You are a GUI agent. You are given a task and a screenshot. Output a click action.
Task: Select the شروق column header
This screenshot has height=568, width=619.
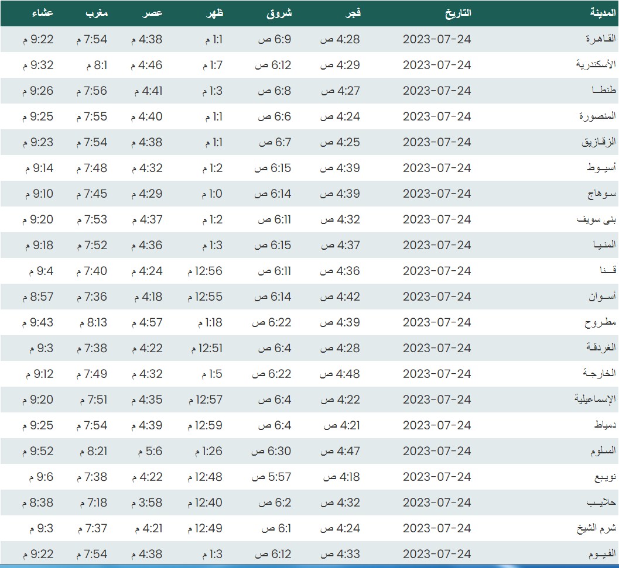[x=279, y=13]
